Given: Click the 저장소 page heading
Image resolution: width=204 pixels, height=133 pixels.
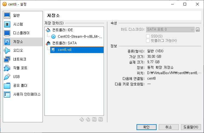Looking at the screenshot, I should point(53,16).
